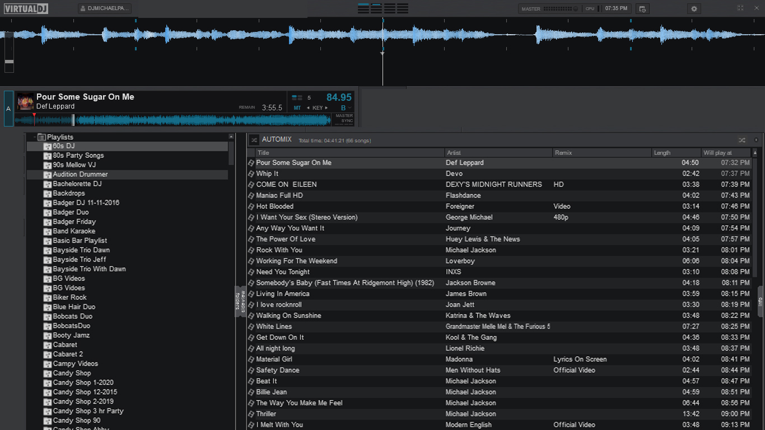Click the BPM value 84.95
This screenshot has height=430, width=765.
coord(339,97)
